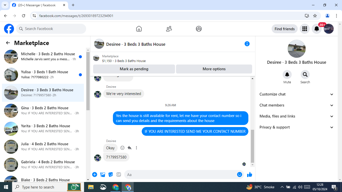Search in conversation using magnifier icon
342x192 pixels.
305,74
